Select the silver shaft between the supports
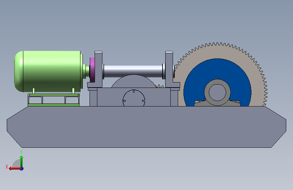Screen dimensions: 293x190 click(133, 71)
